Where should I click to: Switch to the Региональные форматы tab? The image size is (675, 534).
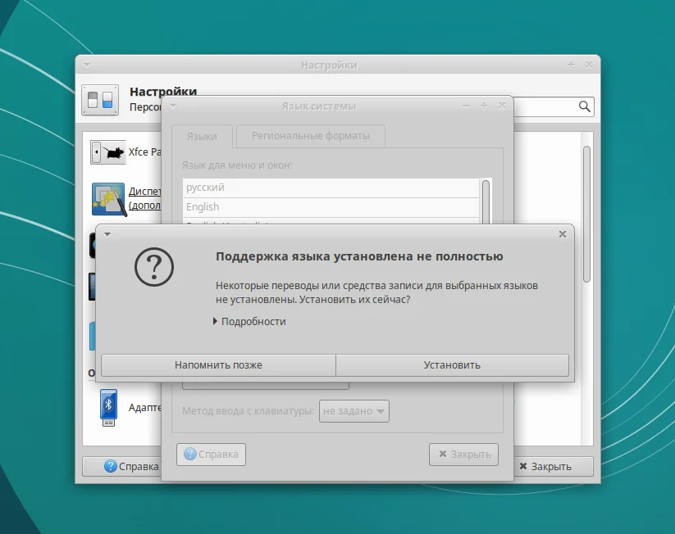click(311, 136)
